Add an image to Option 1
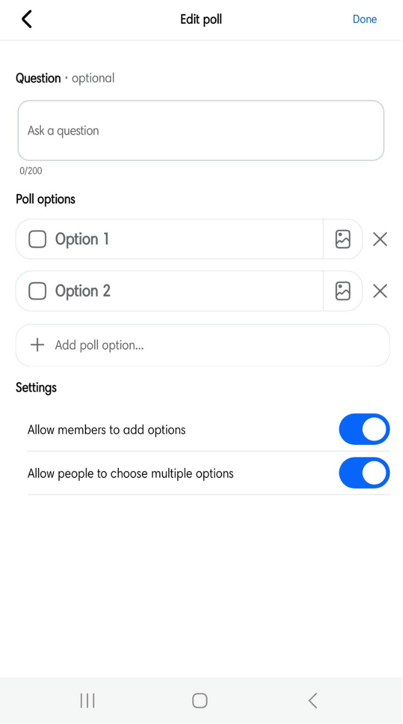This screenshot has width=403, height=724. click(x=343, y=239)
